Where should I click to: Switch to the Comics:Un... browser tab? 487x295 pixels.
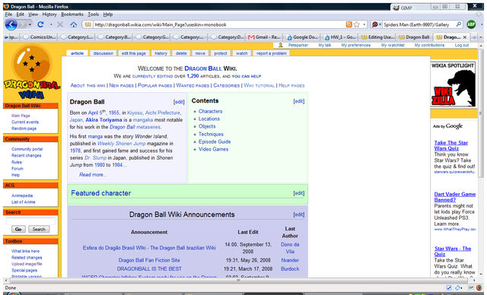tap(39, 37)
